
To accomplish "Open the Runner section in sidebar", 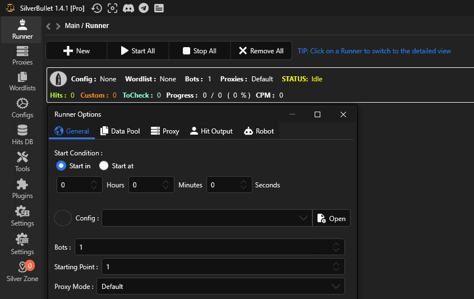I will tap(22, 29).
